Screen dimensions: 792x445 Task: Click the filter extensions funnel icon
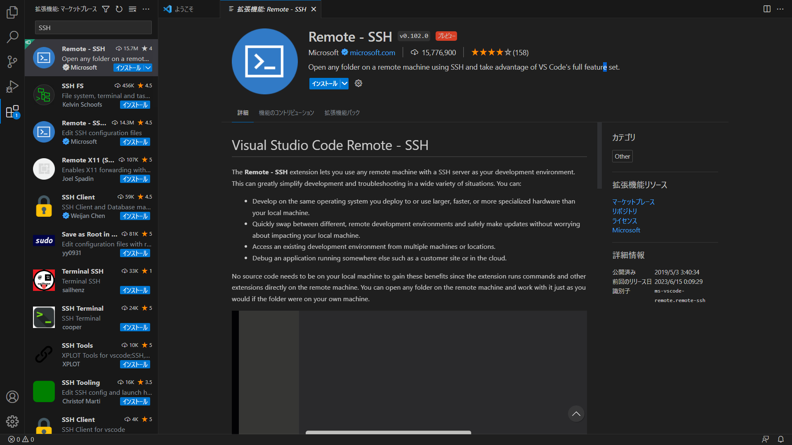point(106,9)
